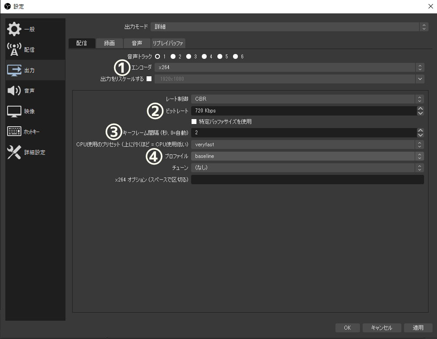
Task: Open the 出力モード dropdown showing 詳細
Action: coord(289,26)
